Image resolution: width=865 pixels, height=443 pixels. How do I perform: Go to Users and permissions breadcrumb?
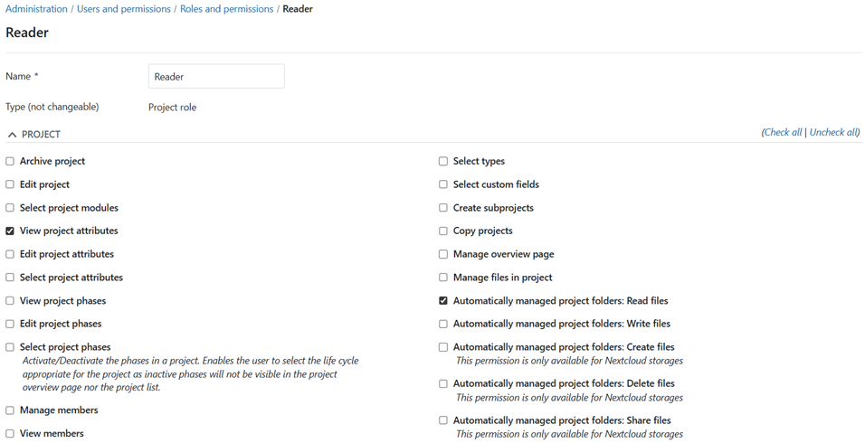tap(124, 9)
